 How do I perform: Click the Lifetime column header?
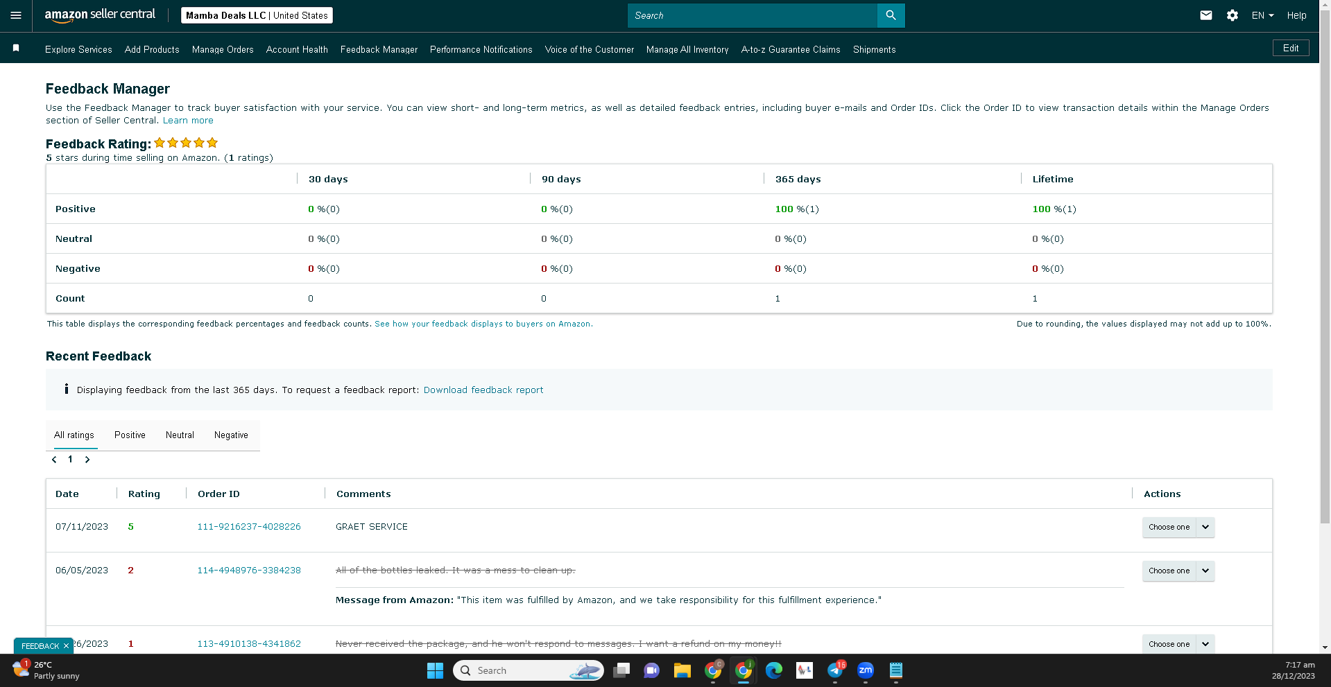click(x=1052, y=179)
